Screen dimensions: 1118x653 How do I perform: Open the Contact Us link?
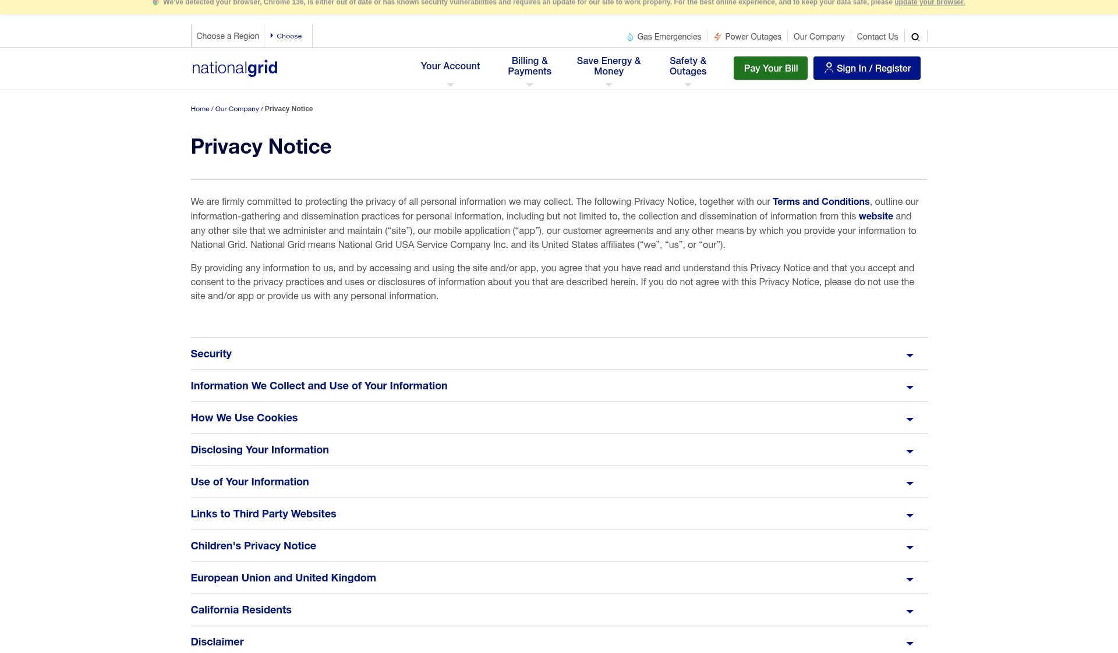pos(877,37)
